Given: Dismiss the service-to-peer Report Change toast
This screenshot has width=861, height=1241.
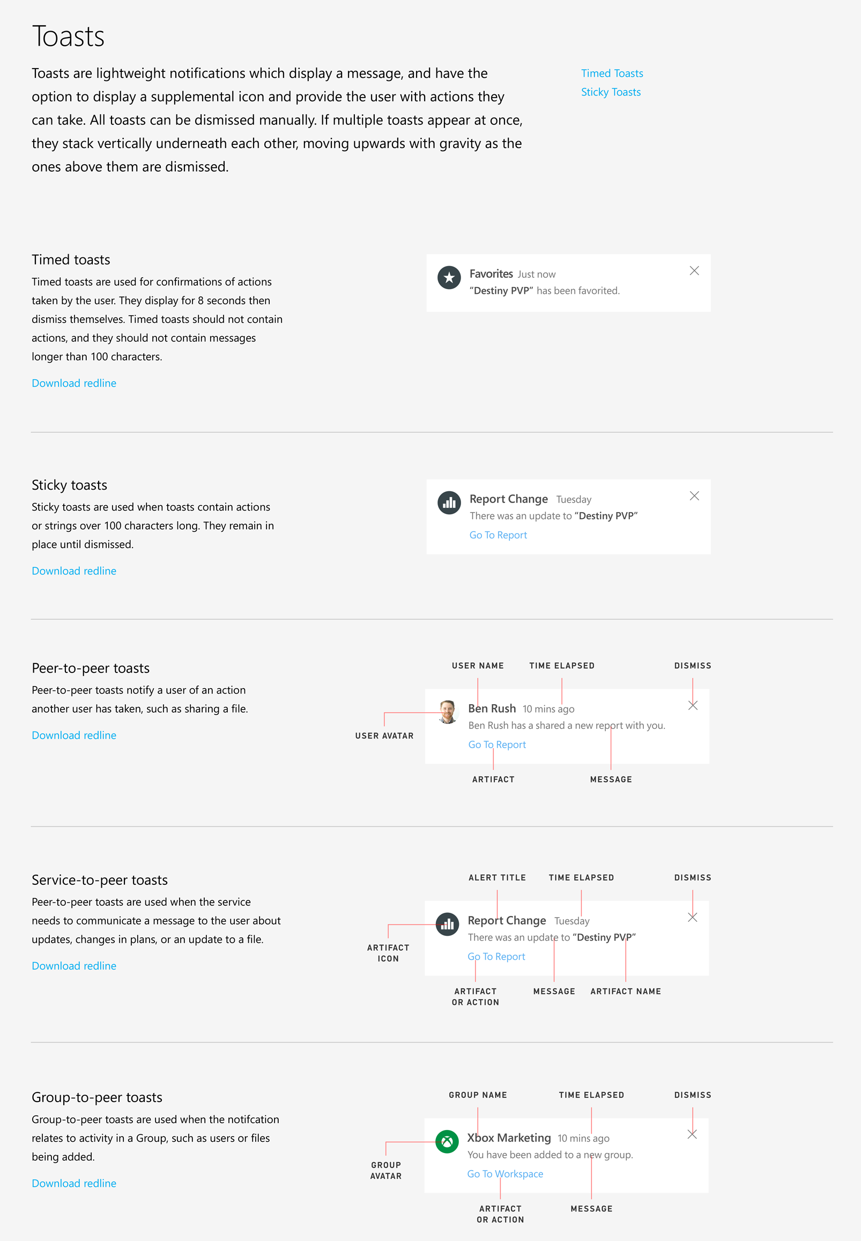Looking at the screenshot, I should (x=692, y=917).
